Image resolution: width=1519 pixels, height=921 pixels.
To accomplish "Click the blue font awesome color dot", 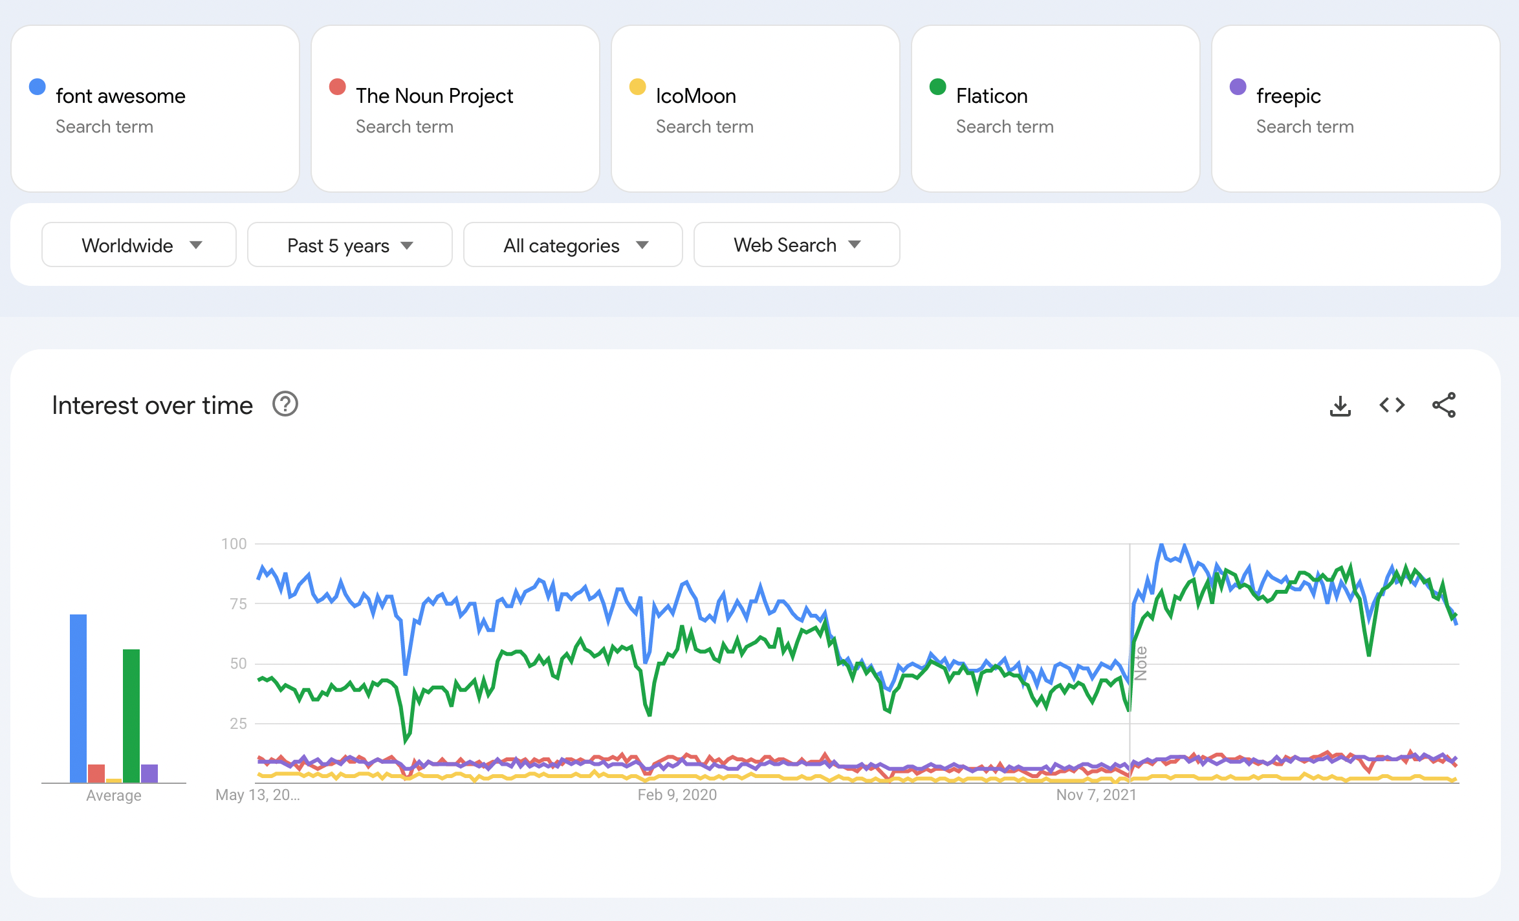I will tap(38, 87).
